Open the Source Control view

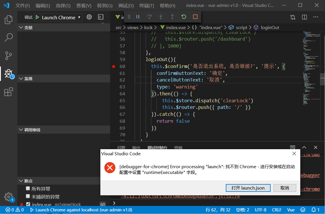[x=8, y=55]
